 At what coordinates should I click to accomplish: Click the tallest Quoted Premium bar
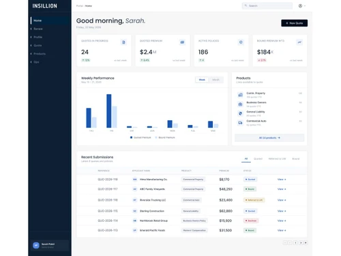point(109,111)
